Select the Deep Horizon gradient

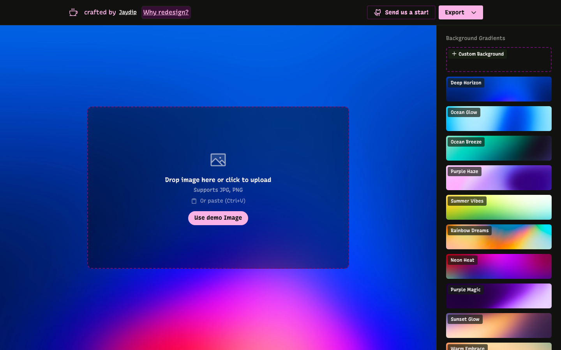[499, 89]
